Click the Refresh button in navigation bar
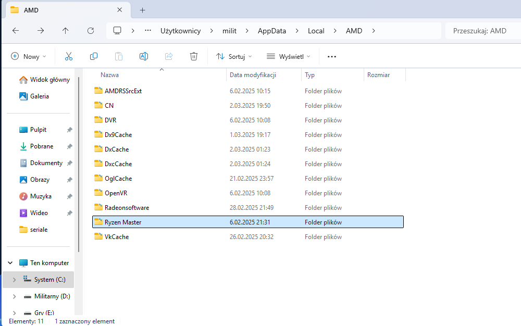 click(91, 31)
